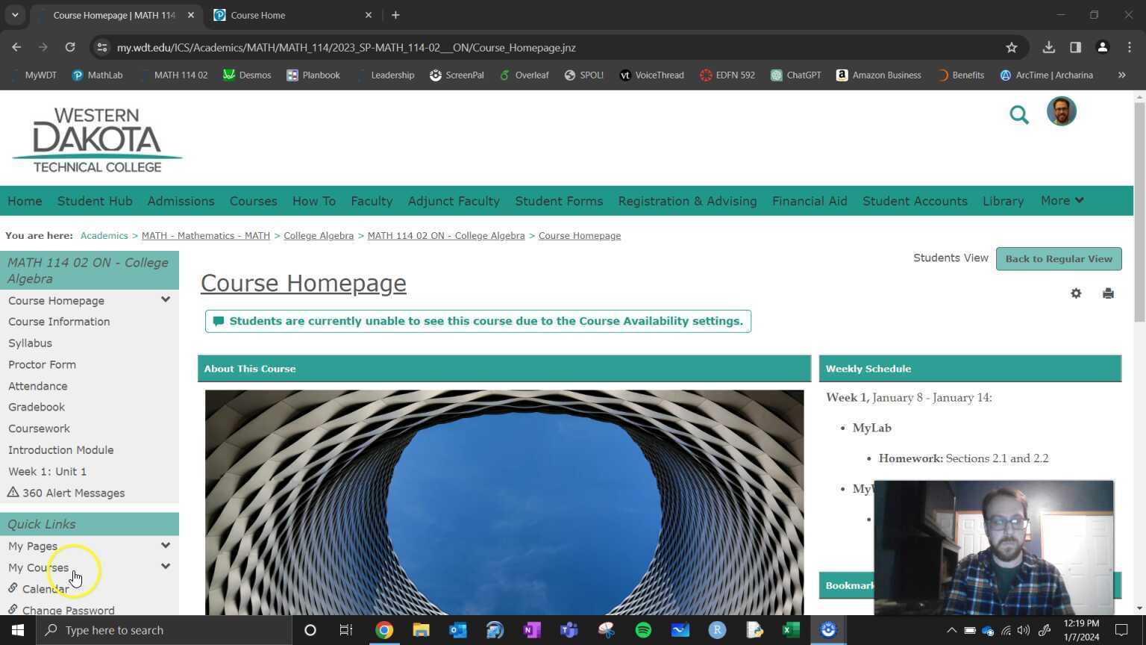The height and width of the screenshot is (645, 1146).
Task: Open the Student Hub menu
Action: click(95, 201)
